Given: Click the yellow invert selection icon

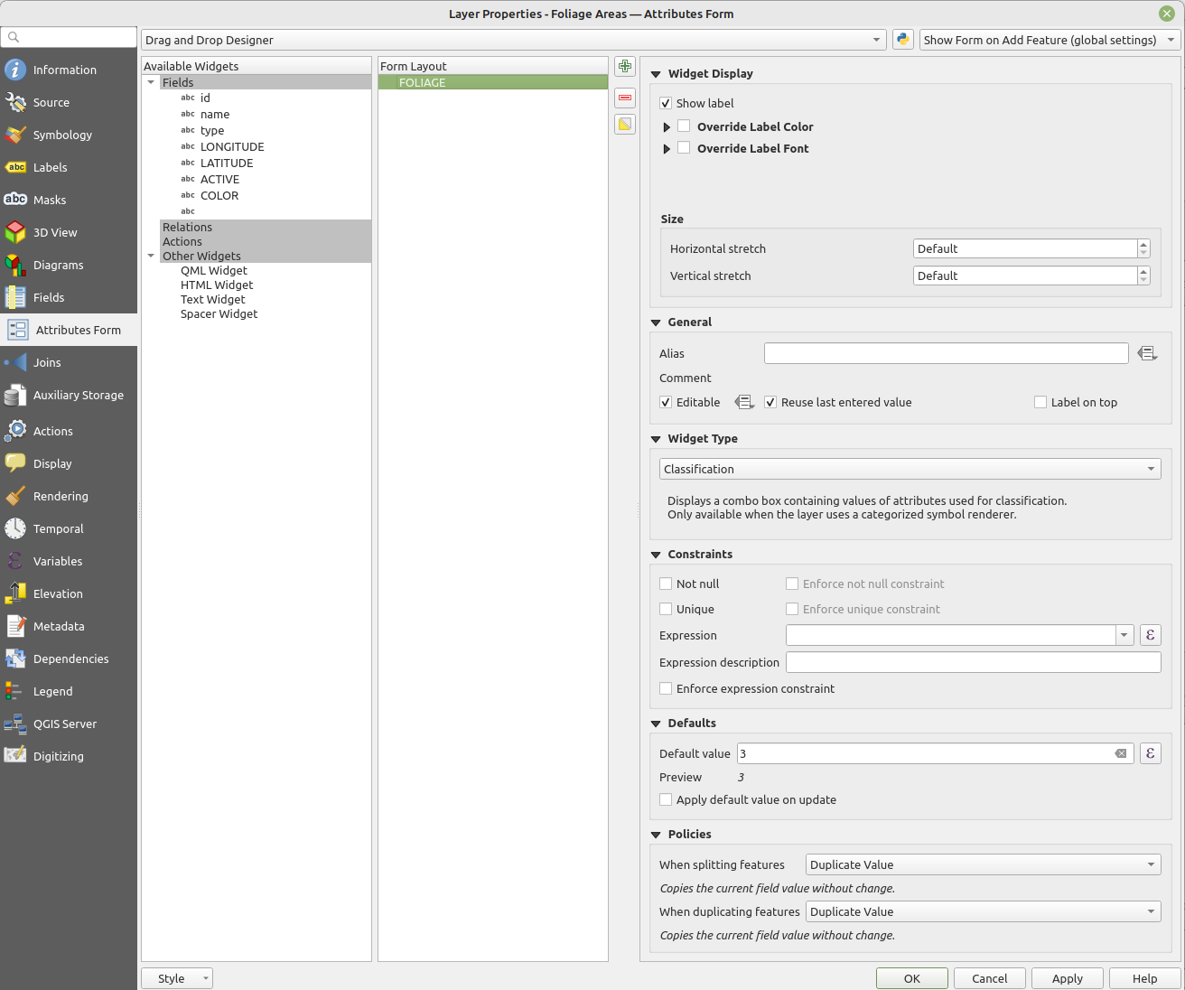Looking at the screenshot, I should (x=625, y=125).
